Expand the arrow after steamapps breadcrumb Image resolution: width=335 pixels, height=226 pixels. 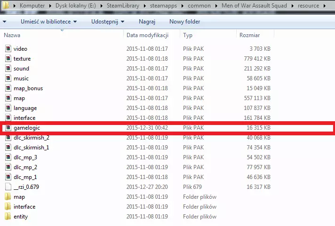coord(182,6)
